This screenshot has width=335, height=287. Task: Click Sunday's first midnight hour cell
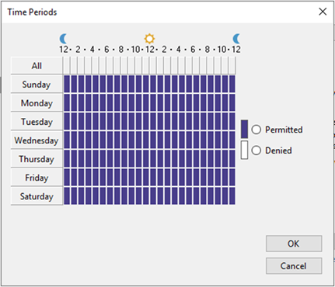[67, 84]
